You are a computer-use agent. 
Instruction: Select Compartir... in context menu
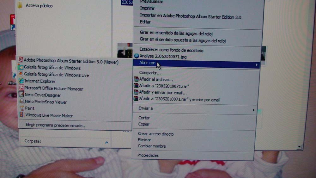[150, 73]
